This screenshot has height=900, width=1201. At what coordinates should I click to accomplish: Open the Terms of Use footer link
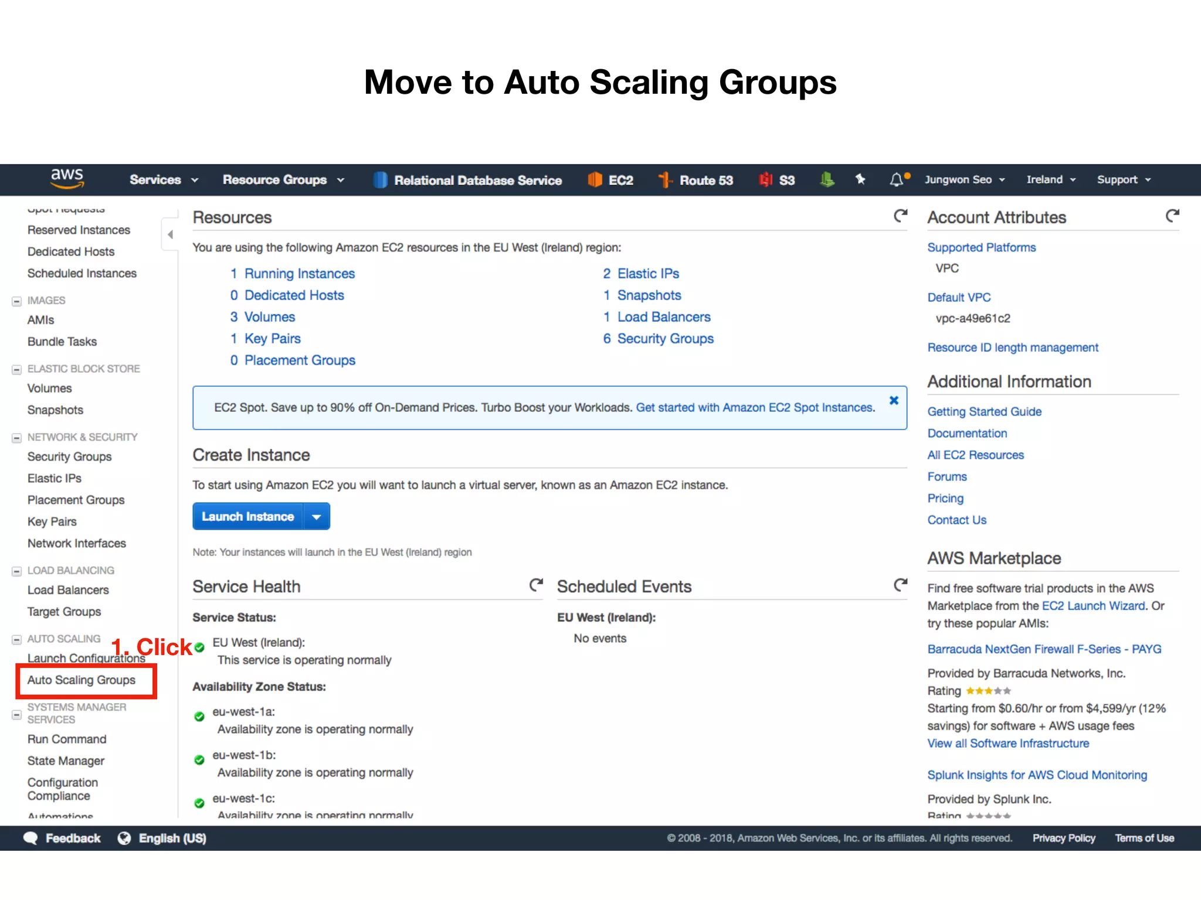[x=1144, y=838]
